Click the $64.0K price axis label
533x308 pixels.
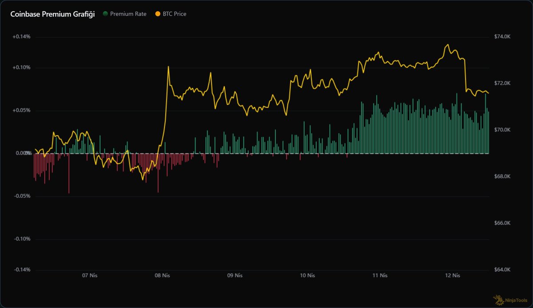[x=502, y=270]
